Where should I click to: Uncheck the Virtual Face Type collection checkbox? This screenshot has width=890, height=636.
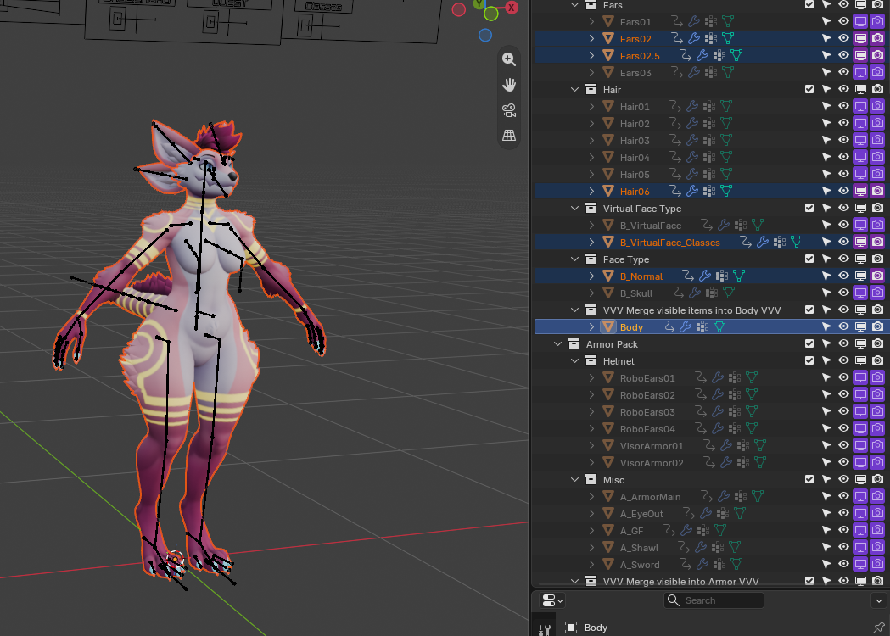pos(809,209)
